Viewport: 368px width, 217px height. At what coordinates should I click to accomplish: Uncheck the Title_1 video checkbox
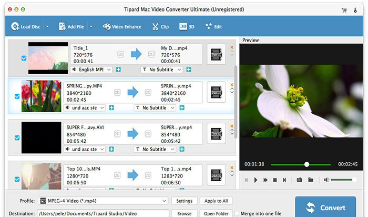tap(24, 58)
